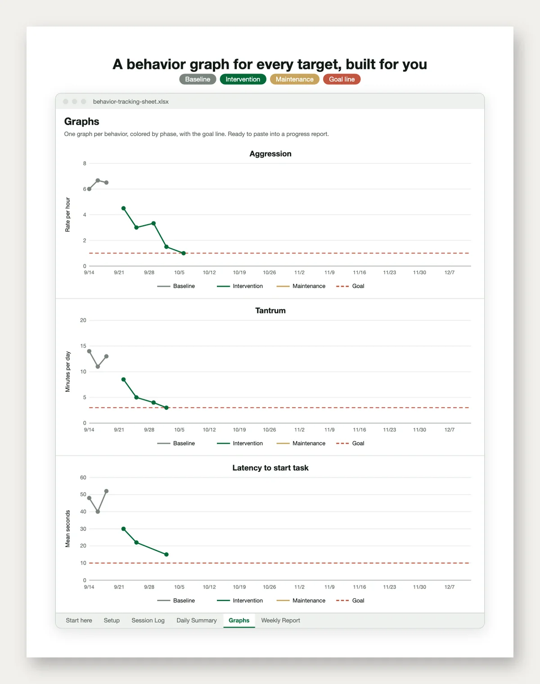Click the Mean seconds axis label
Viewport: 540px width, 684px height.
(x=68, y=529)
